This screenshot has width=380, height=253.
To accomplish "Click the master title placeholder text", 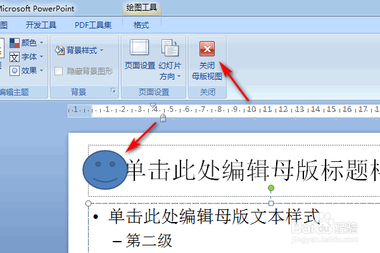I will pos(253,170).
